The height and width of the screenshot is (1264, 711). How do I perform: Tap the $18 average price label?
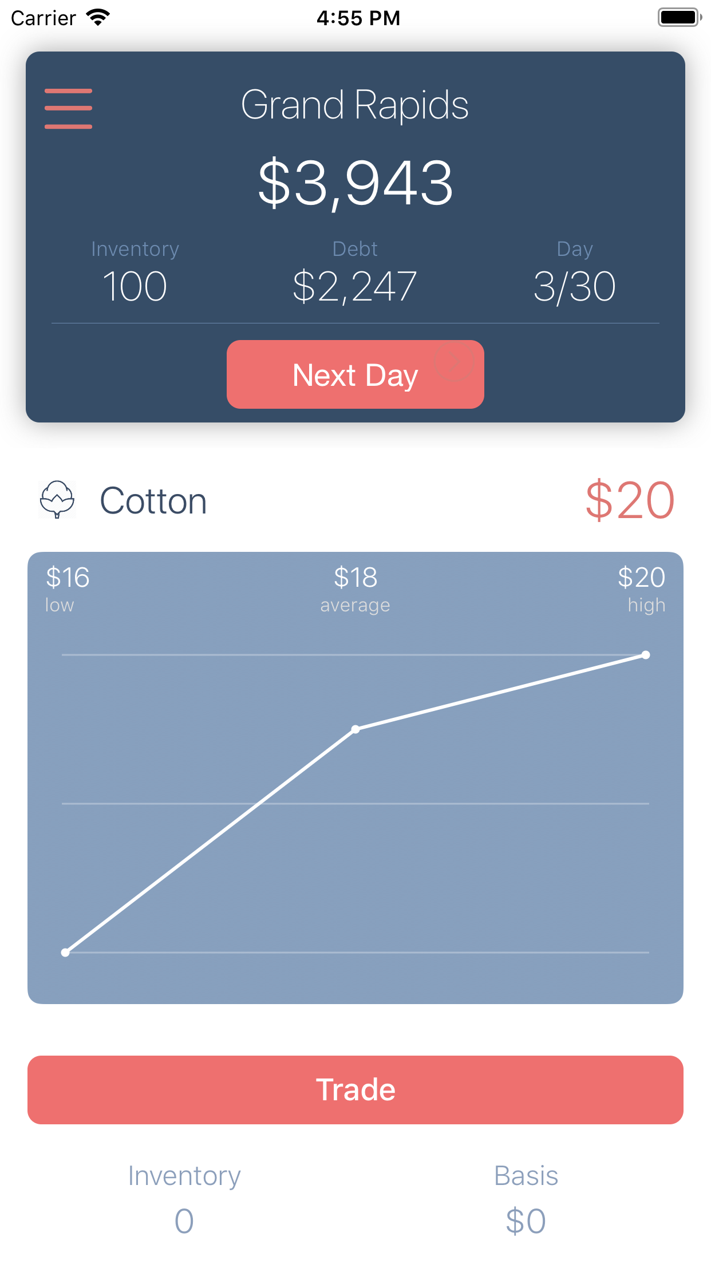coord(355,578)
